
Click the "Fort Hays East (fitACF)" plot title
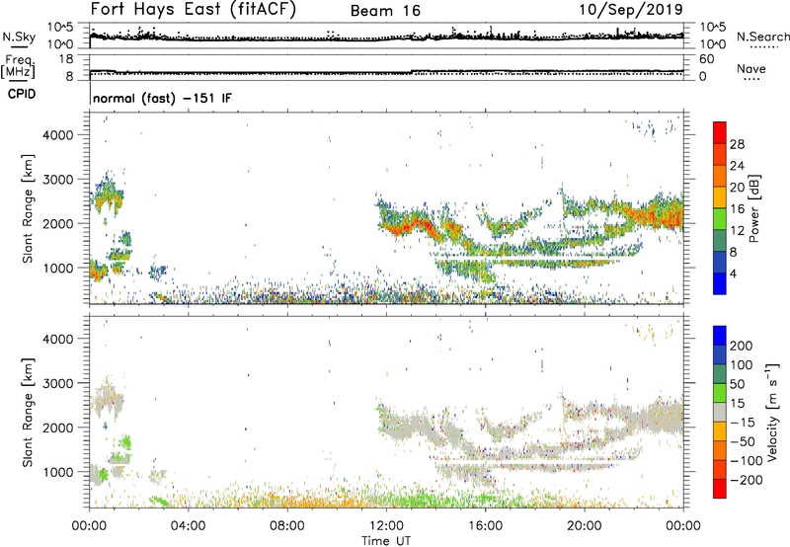tap(194, 10)
